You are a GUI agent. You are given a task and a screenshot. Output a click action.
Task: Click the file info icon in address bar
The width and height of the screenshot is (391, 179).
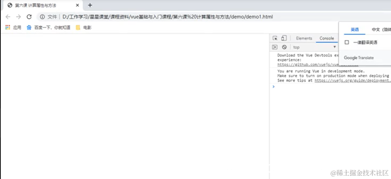42,17
